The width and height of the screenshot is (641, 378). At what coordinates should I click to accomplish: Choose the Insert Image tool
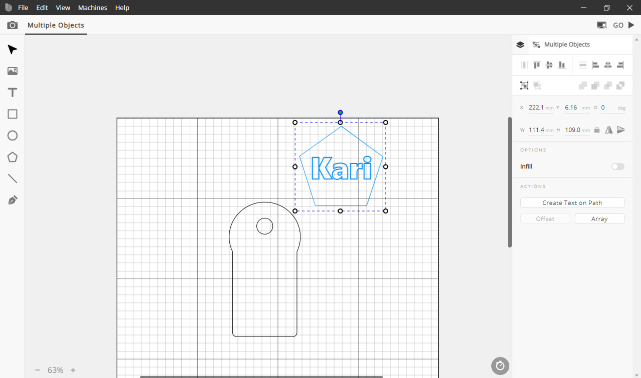(x=13, y=71)
